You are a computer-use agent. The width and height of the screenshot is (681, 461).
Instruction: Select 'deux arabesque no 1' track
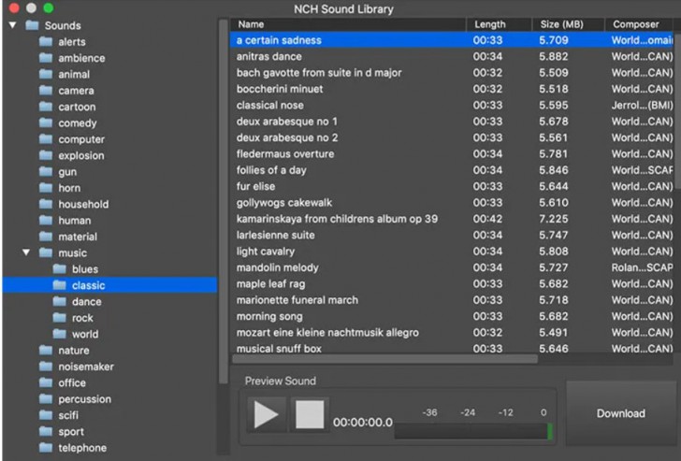coord(452,122)
